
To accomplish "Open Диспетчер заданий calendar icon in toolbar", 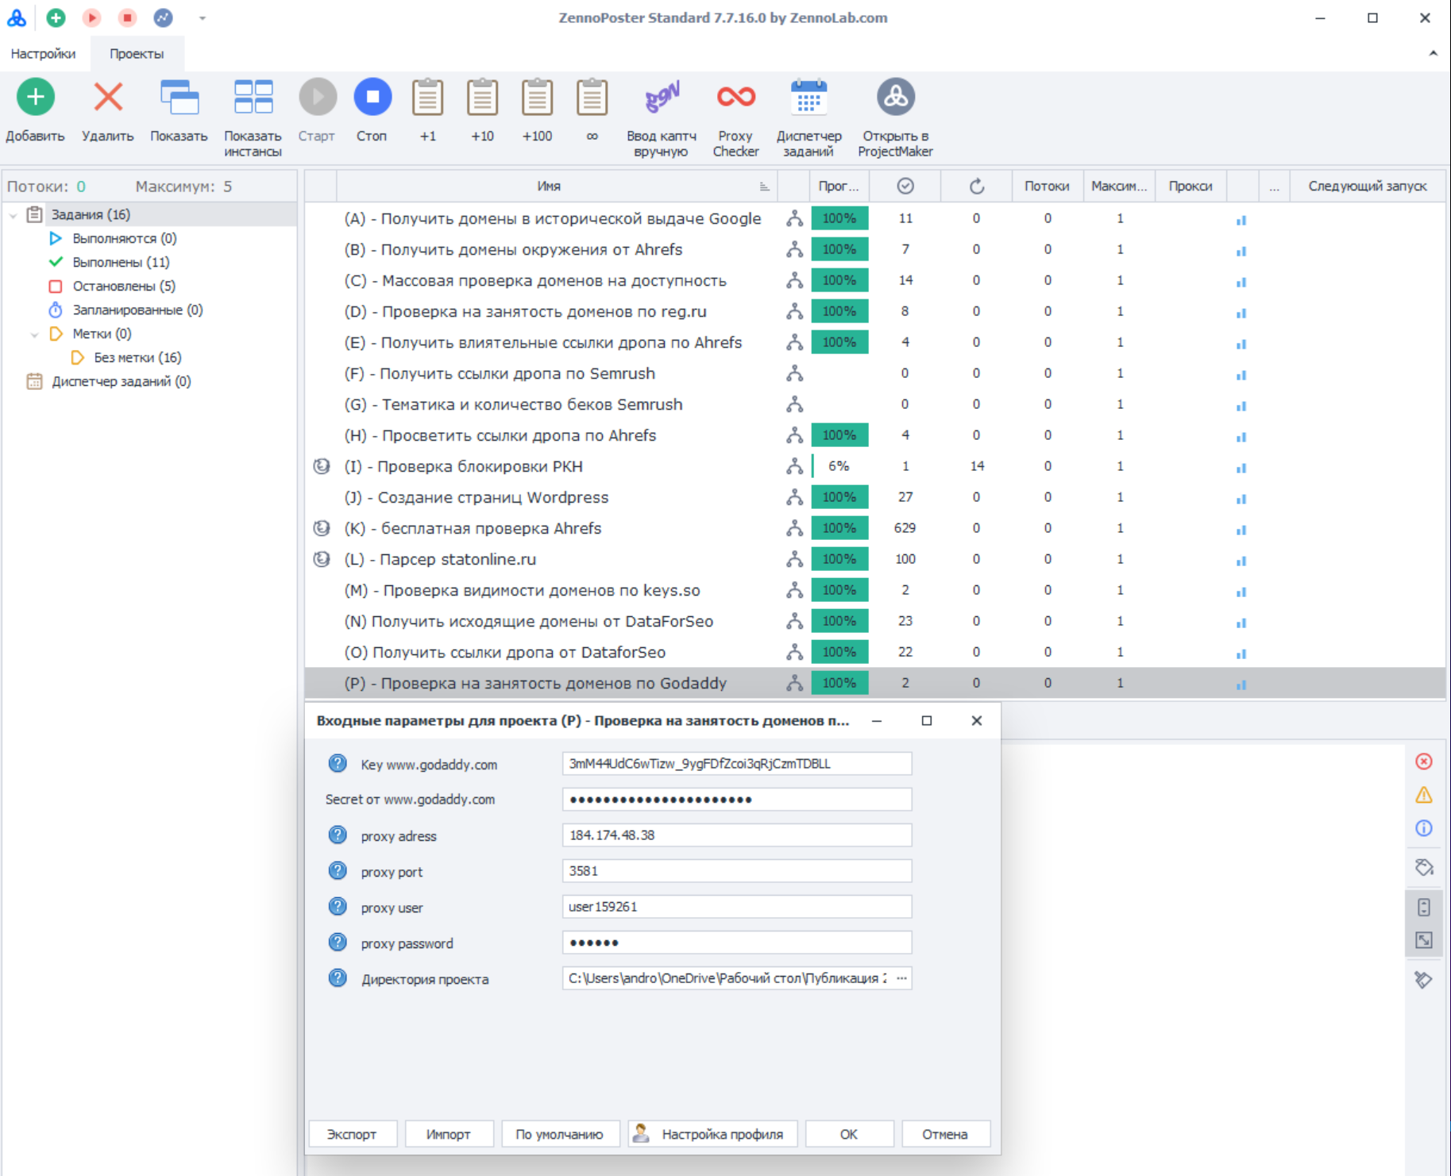I will click(809, 97).
